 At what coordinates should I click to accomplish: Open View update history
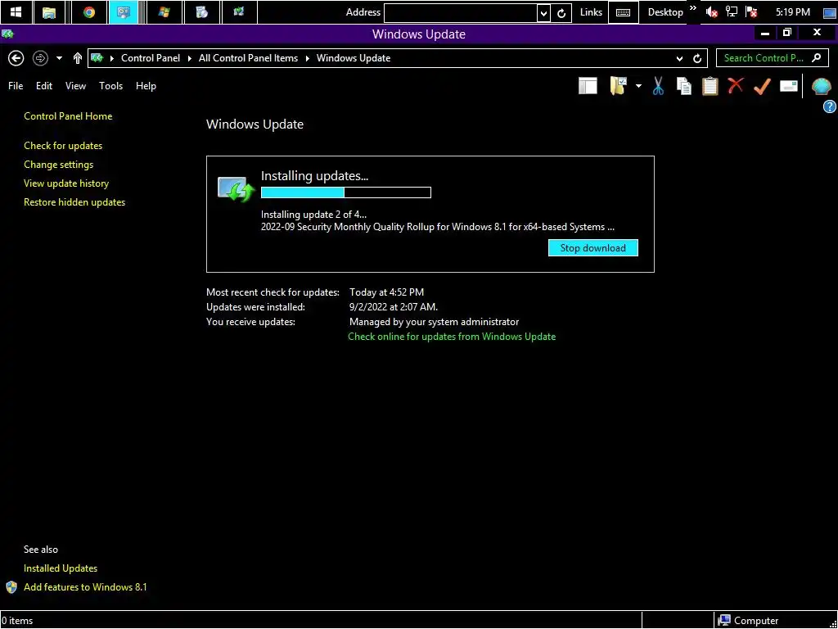pos(66,183)
